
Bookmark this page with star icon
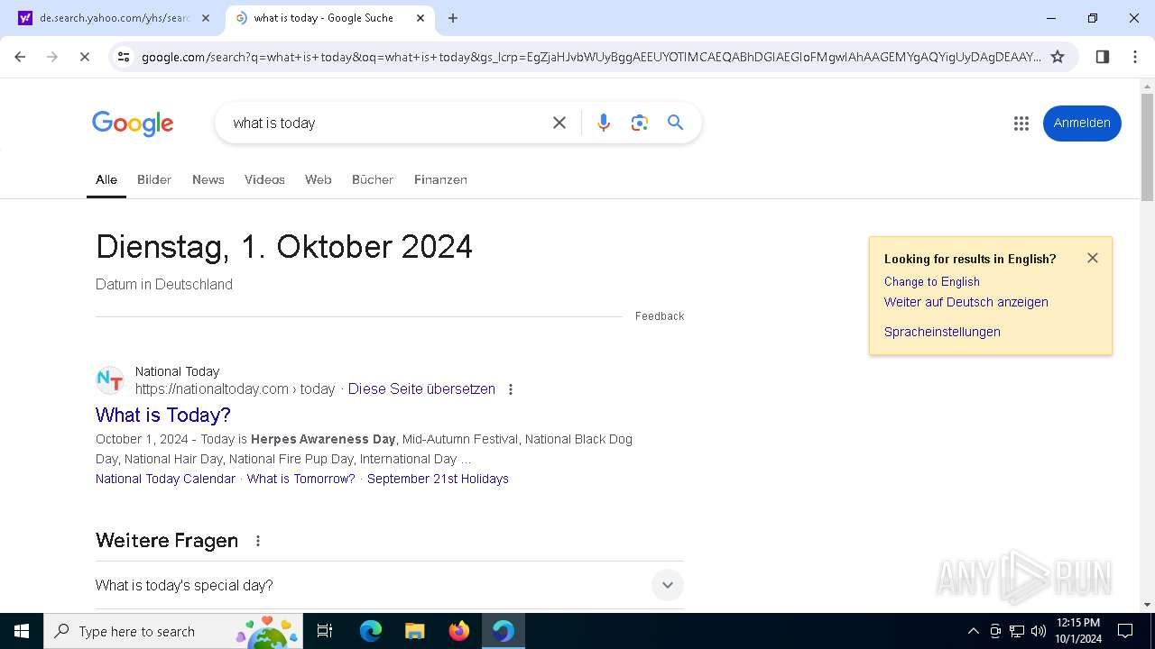point(1058,57)
